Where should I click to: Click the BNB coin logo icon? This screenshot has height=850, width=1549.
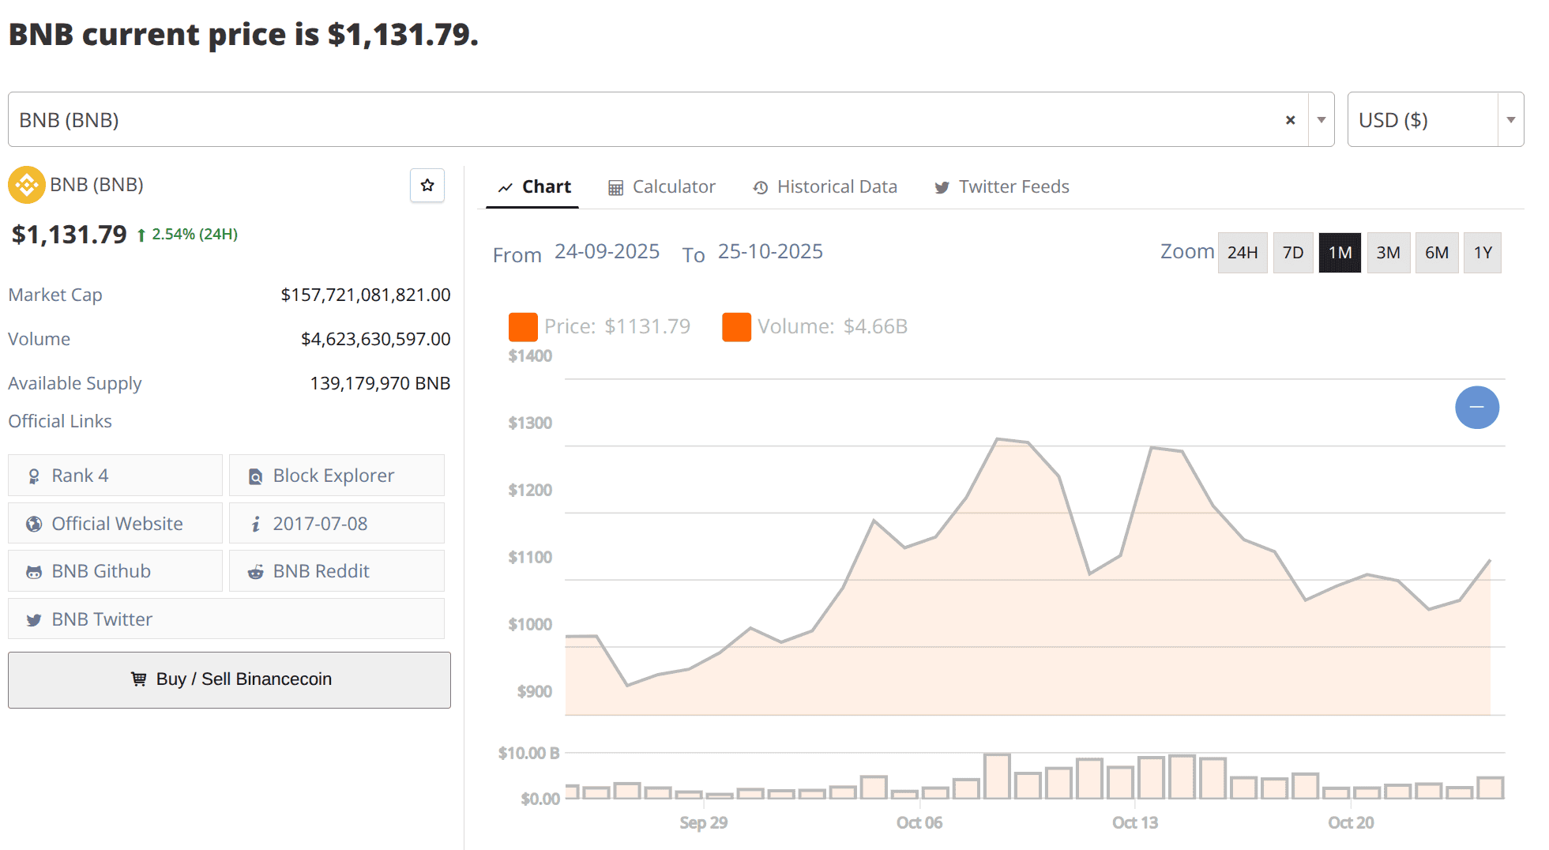click(27, 186)
